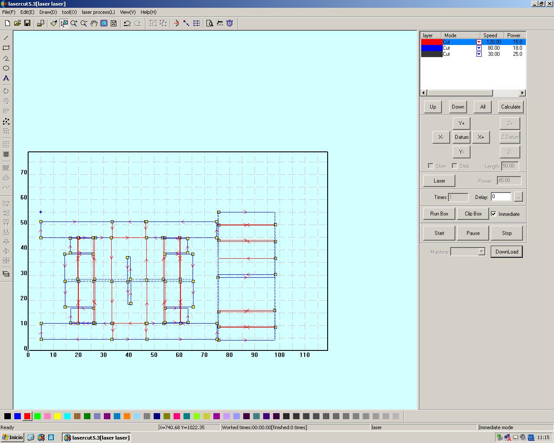Click the zoom out magnifier icon
This screenshot has width=554, height=443.
84,23
